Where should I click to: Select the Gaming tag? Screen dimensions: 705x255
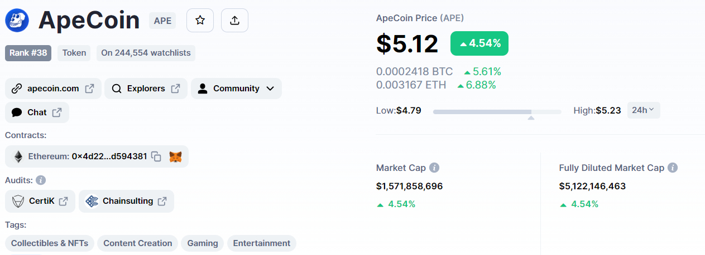203,243
